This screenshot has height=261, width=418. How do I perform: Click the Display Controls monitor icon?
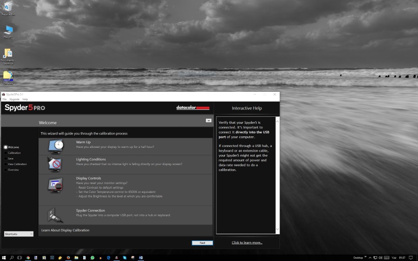click(x=55, y=185)
